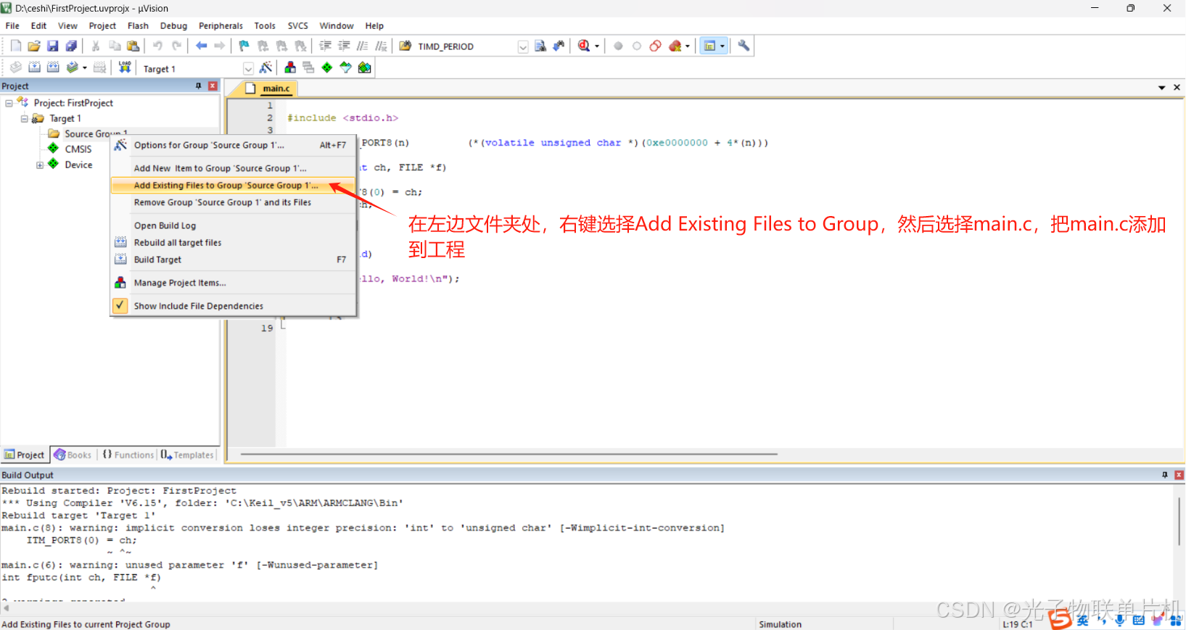Viewport: 1186px width, 630px height.
Task: Switch to the Functions panel tab
Action: [128, 455]
